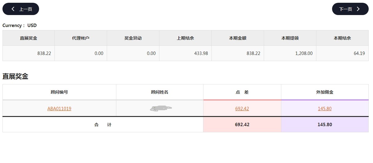Click the left chevron on previous page button

pos(13,9)
